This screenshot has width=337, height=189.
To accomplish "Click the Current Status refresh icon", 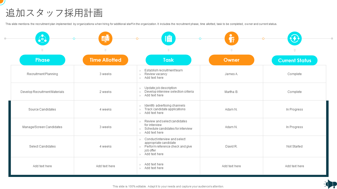I will pos(295,39).
